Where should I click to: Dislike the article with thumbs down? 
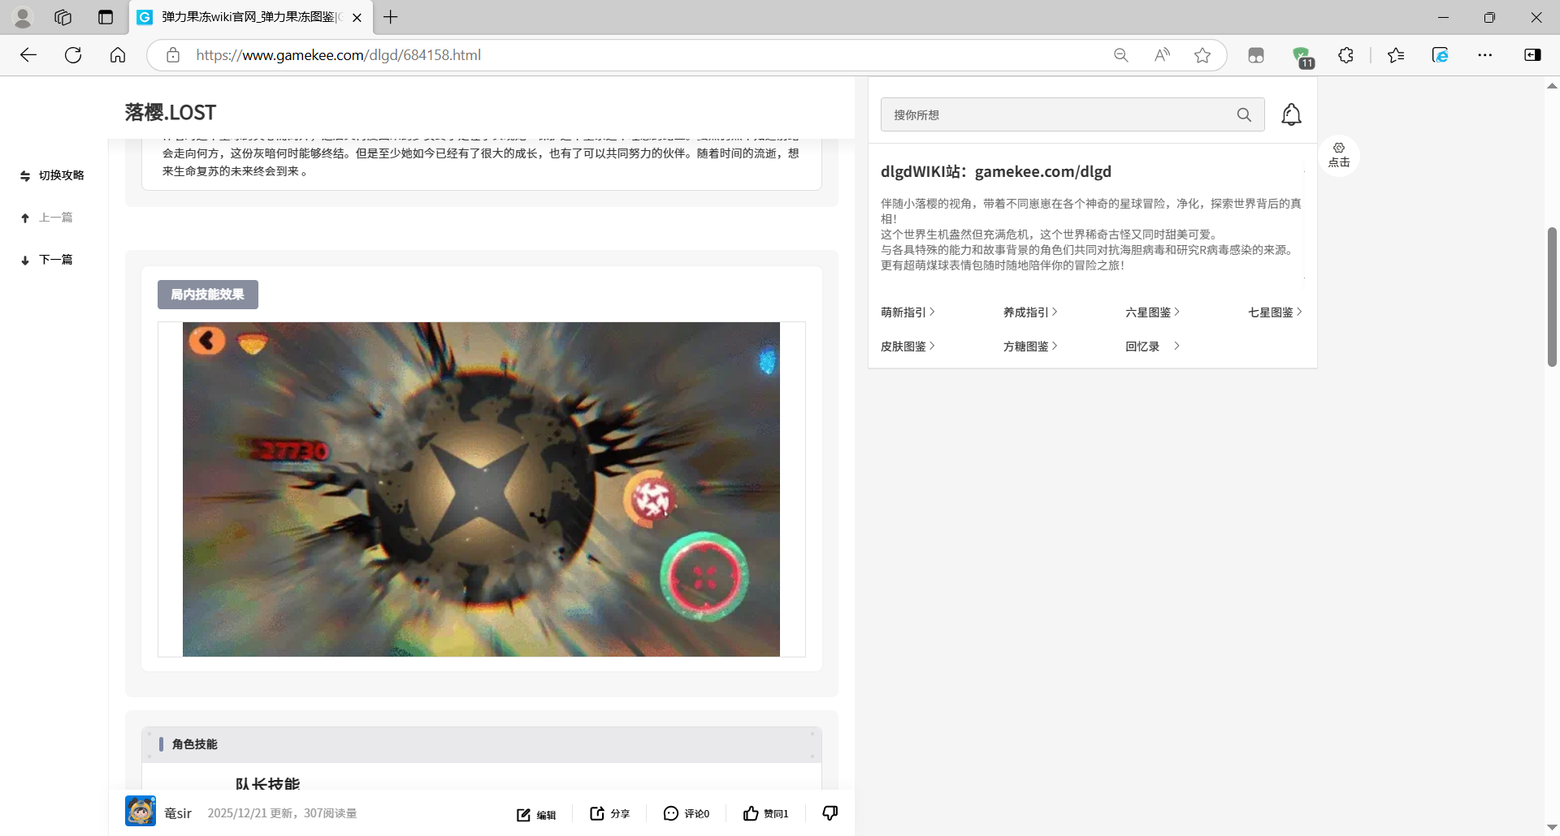[830, 812]
